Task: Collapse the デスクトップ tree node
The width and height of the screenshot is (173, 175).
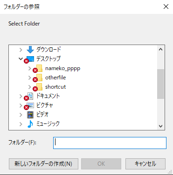Action: point(21,59)
